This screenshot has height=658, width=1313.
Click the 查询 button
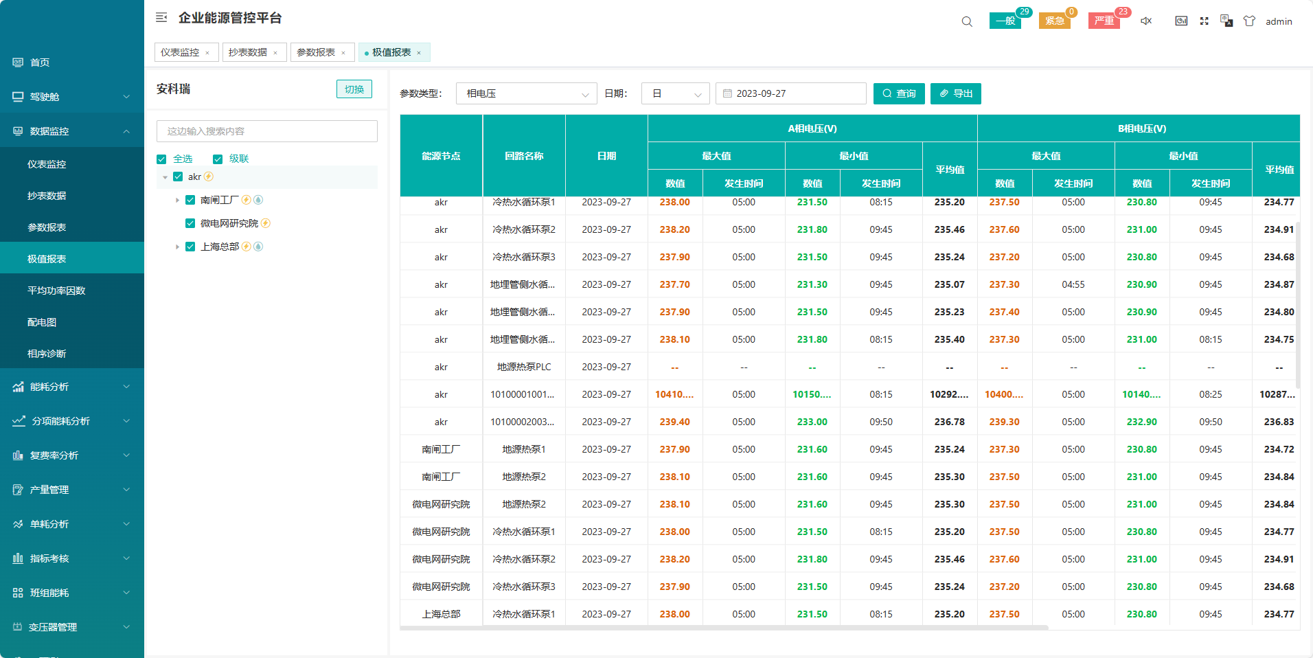899,93
